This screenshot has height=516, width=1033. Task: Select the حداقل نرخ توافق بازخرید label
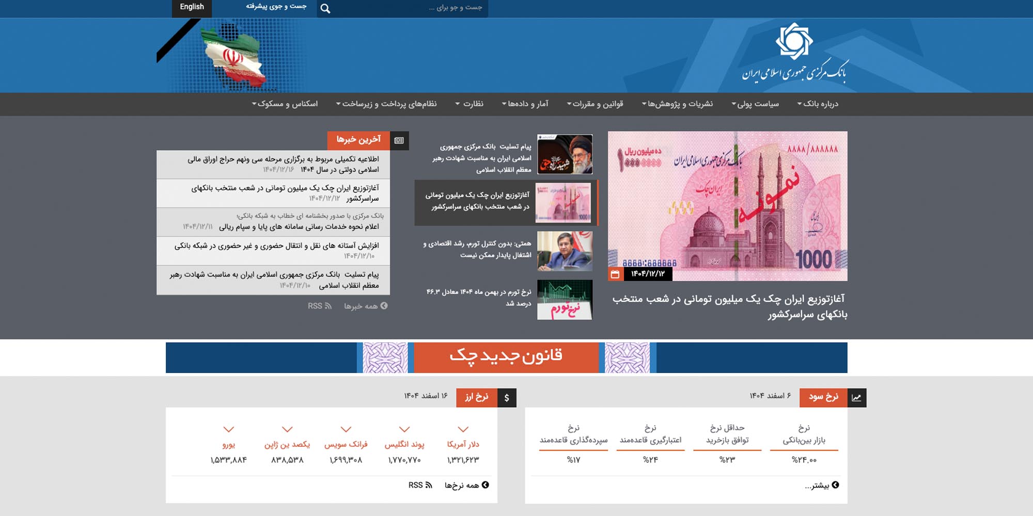pos(727,434)
